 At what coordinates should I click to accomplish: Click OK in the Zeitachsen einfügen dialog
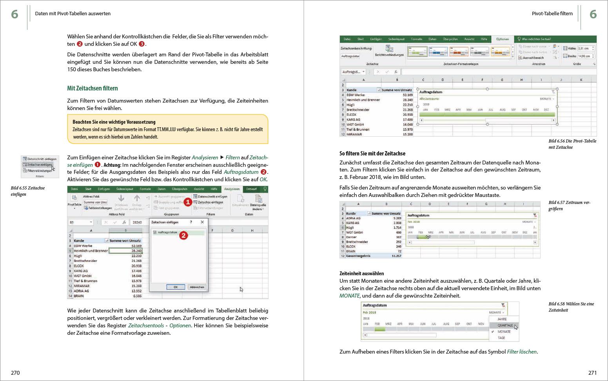175,287
